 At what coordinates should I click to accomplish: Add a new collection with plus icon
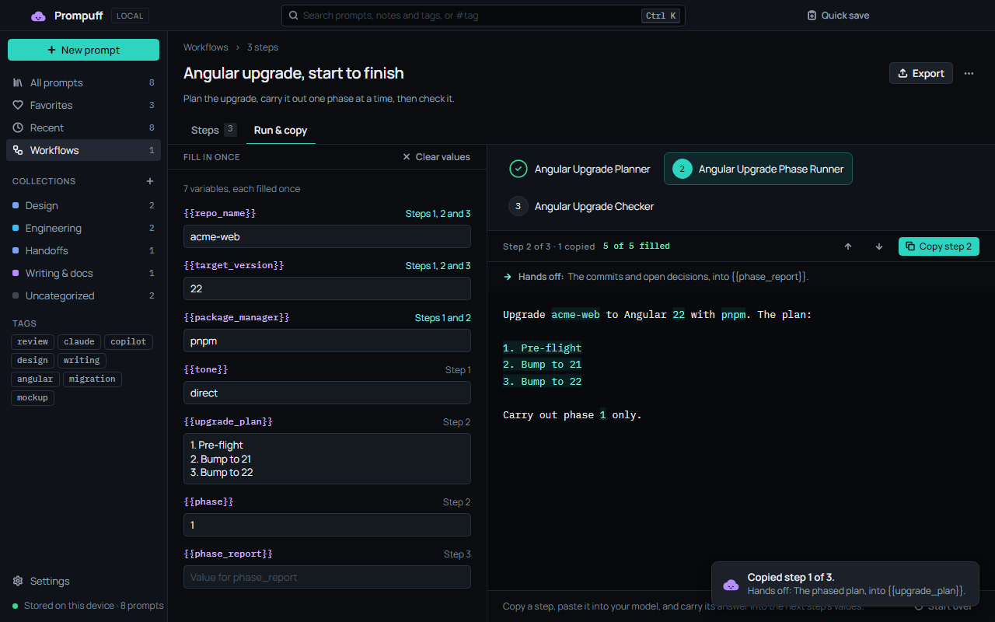click(x=150, y=181)
